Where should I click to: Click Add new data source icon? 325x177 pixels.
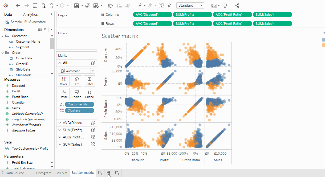43,6
